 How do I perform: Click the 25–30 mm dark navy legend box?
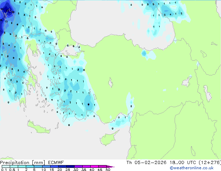(70, 166)
